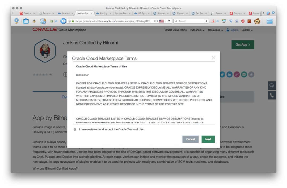Click the grey star favorite icon

pyautogui.click(x=251, y=74)
